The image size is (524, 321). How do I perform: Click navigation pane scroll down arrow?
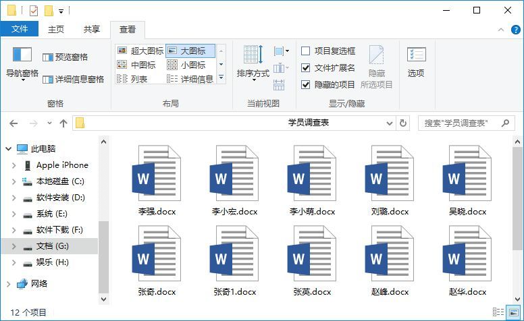click(103, 299)
